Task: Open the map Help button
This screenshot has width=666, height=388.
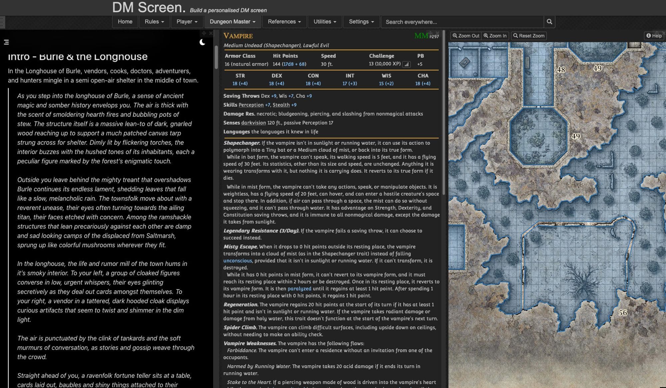Action: point(654,36)
